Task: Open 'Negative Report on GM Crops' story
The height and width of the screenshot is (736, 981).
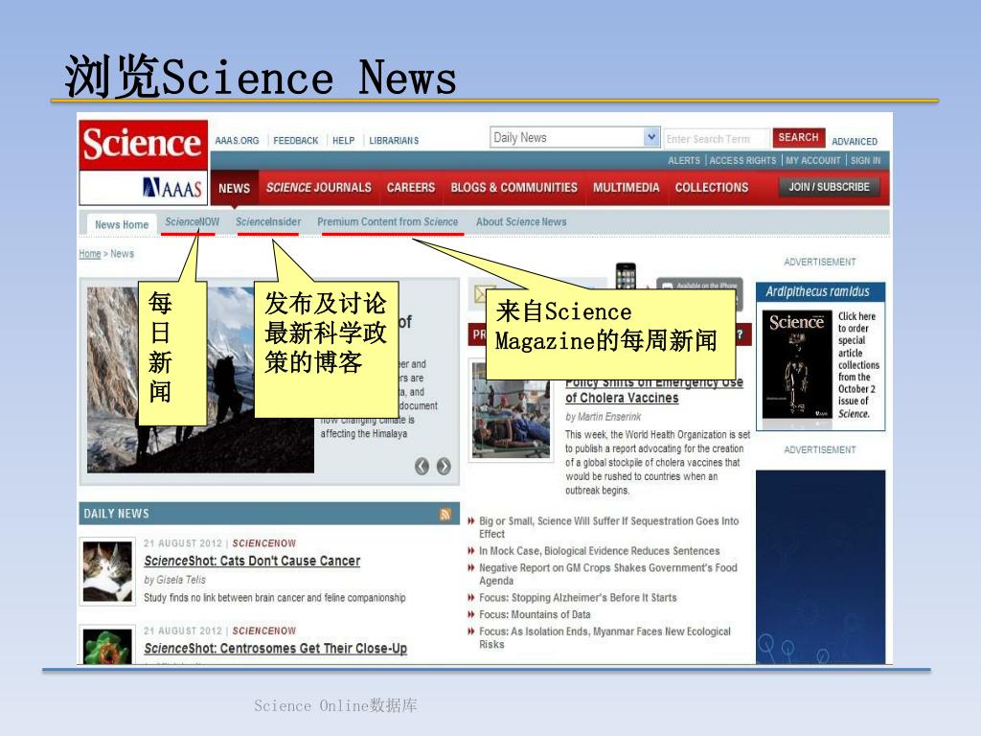Action: pyautogui.click(x=608, y=575)
